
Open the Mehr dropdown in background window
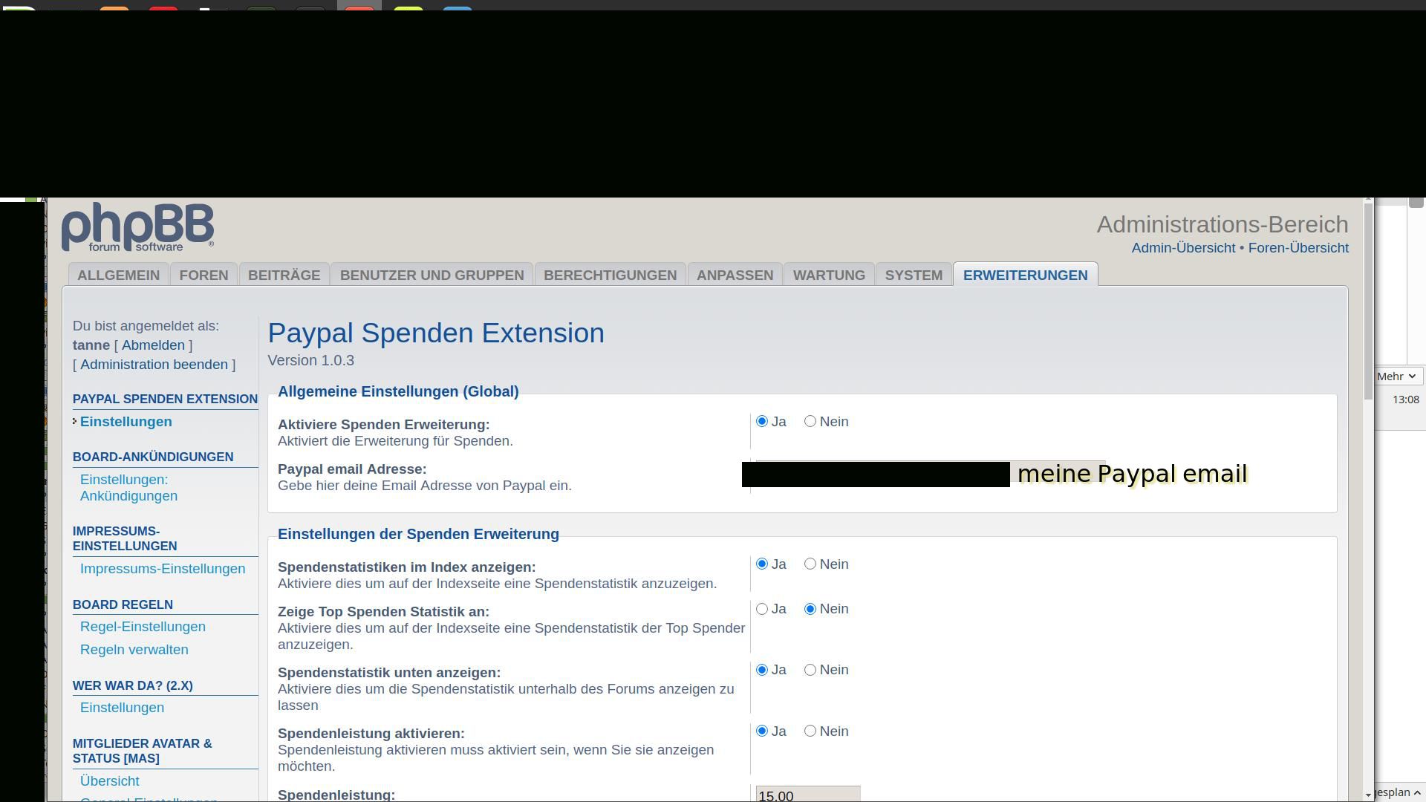(1396, 376)
